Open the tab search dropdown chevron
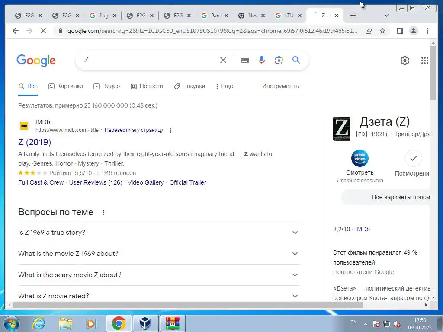Screen dimensions: 443x332 pyautogui.click(x=387, y=16)
